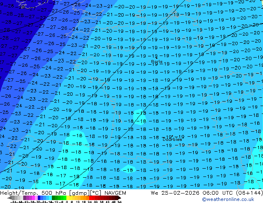
Task: Click the Dourbies location label
Action: [172, 139]
